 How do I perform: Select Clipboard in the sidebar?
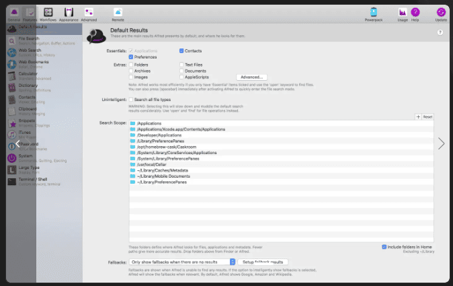pyautogui.click(x=44, y=111)
